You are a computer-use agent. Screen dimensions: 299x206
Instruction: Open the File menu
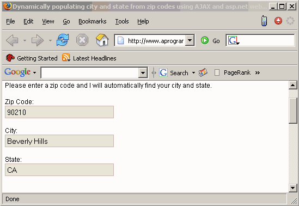[x=10, y=21]
